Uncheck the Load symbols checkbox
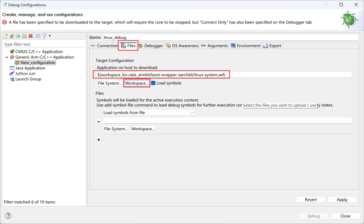This screenshot has width=364, height=224. coord(153,83)
